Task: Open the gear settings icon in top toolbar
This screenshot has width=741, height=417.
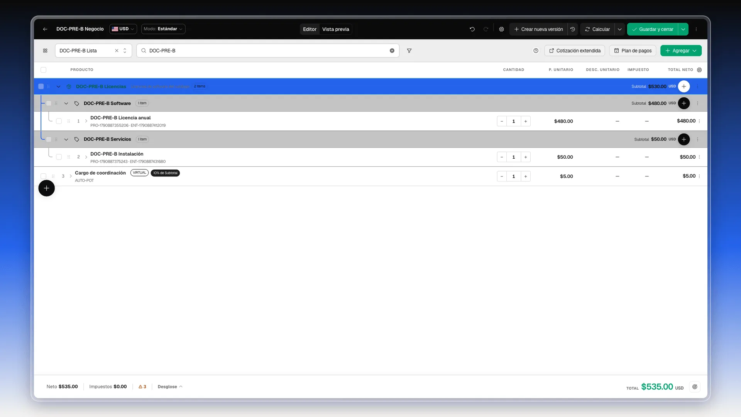Action: coord(501,29)
